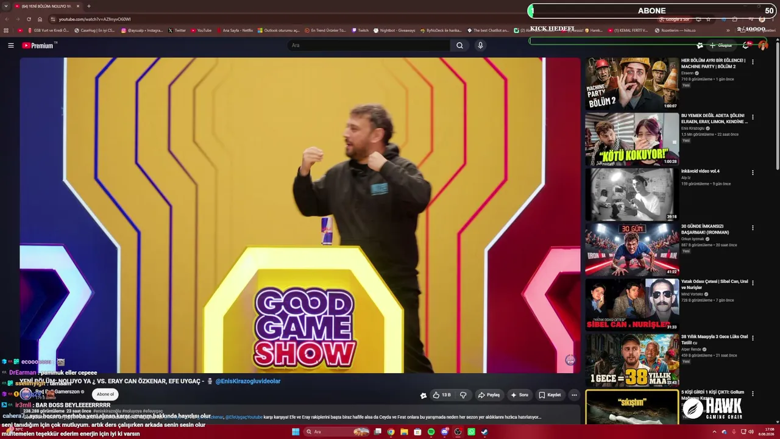The image size is (780, 439).
Task: Open the browser tab search dropdown
Action: [x=6, y=6]
